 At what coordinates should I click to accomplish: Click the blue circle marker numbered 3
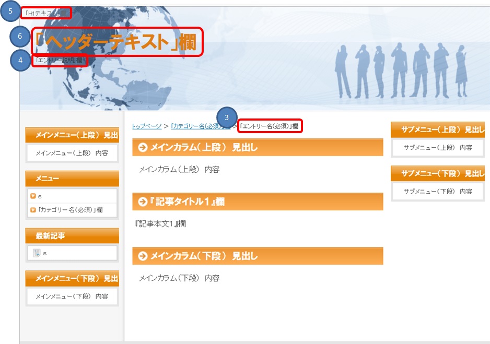pyautogui.click(x=227, y=117)
